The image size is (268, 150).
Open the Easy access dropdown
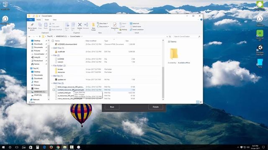coord(103,27)
